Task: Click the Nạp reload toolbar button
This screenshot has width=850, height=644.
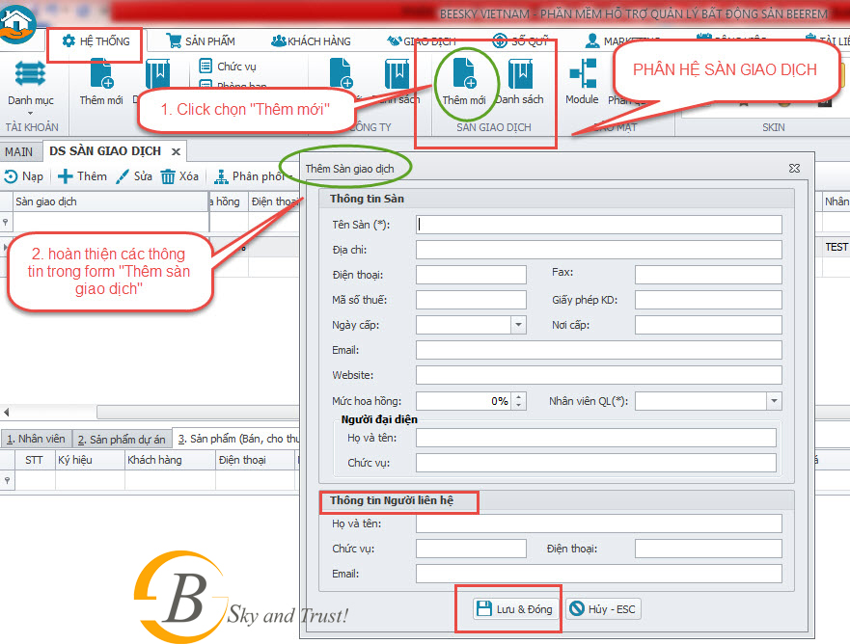Action: 24,176
